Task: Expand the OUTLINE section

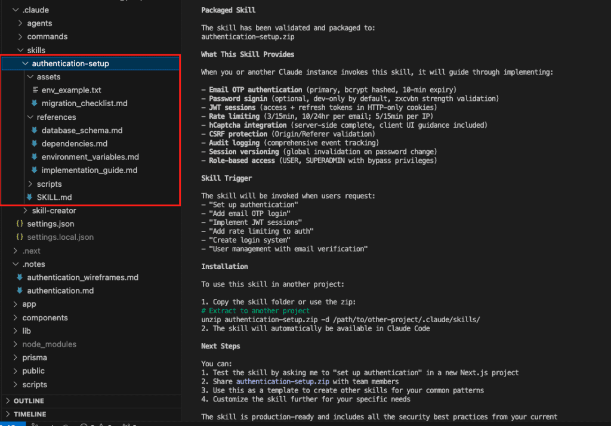Action: click(7, 401)
